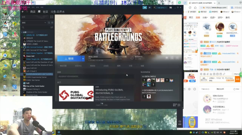242x135 pixels.
Task: Select Russian Fishing 4 in library
Action: point(33,89)
